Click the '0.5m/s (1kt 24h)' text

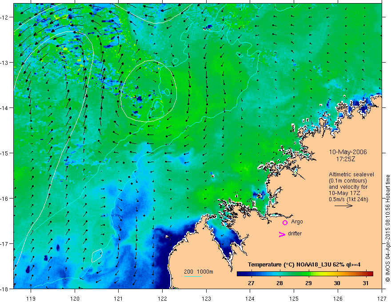pos(348,199)
